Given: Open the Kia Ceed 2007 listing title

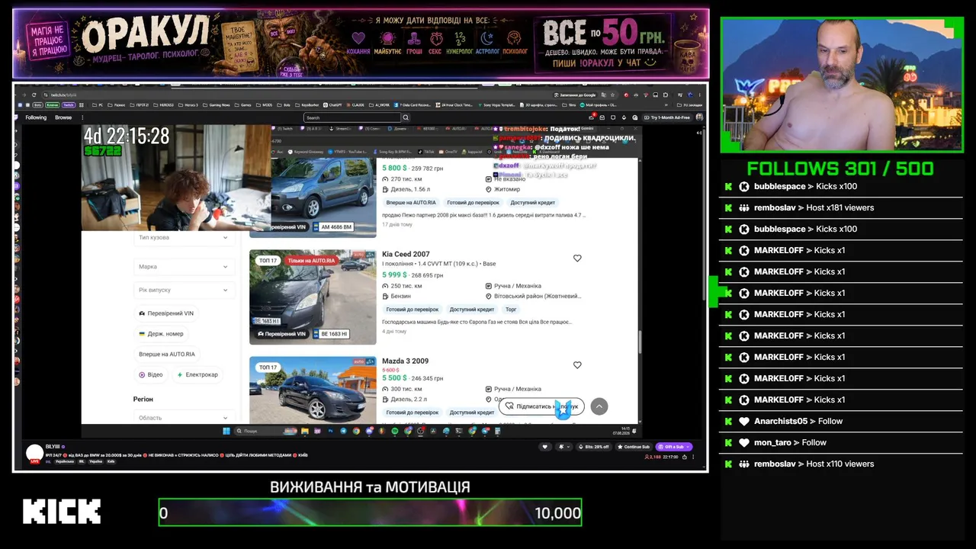Looking at the screenshot, I should (x=406, y=254).
